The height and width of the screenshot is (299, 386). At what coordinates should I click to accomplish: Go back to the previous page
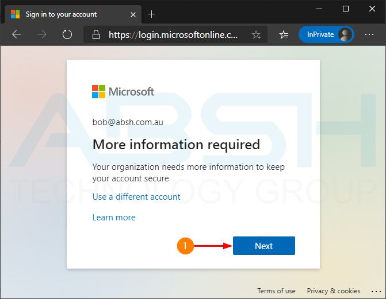coord(17,34)
